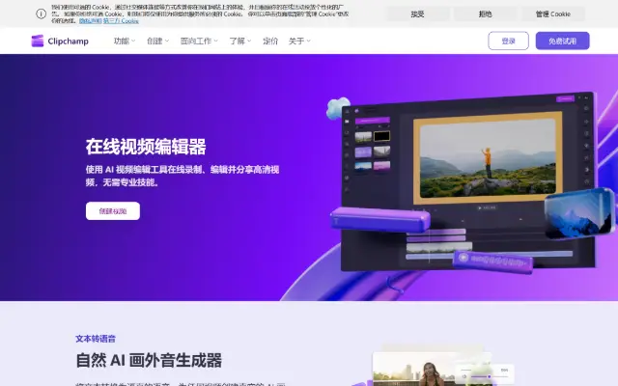Open the 第三方 Cookie link

coord(121,21)
